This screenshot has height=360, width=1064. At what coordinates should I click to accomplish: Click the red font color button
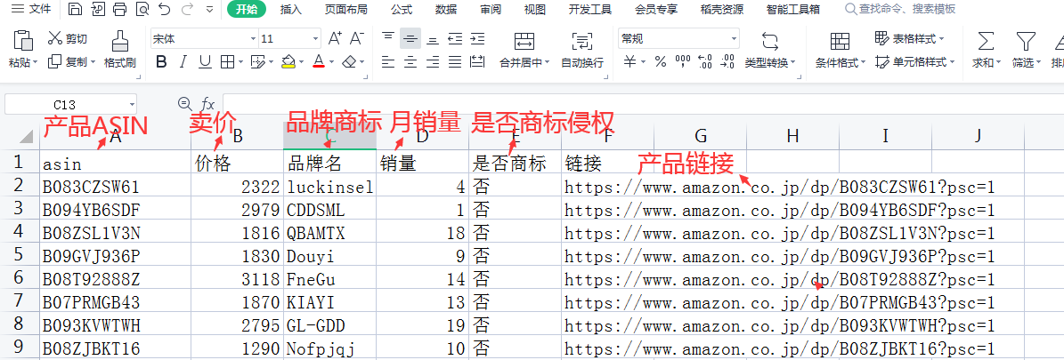[x=319, y=62]
